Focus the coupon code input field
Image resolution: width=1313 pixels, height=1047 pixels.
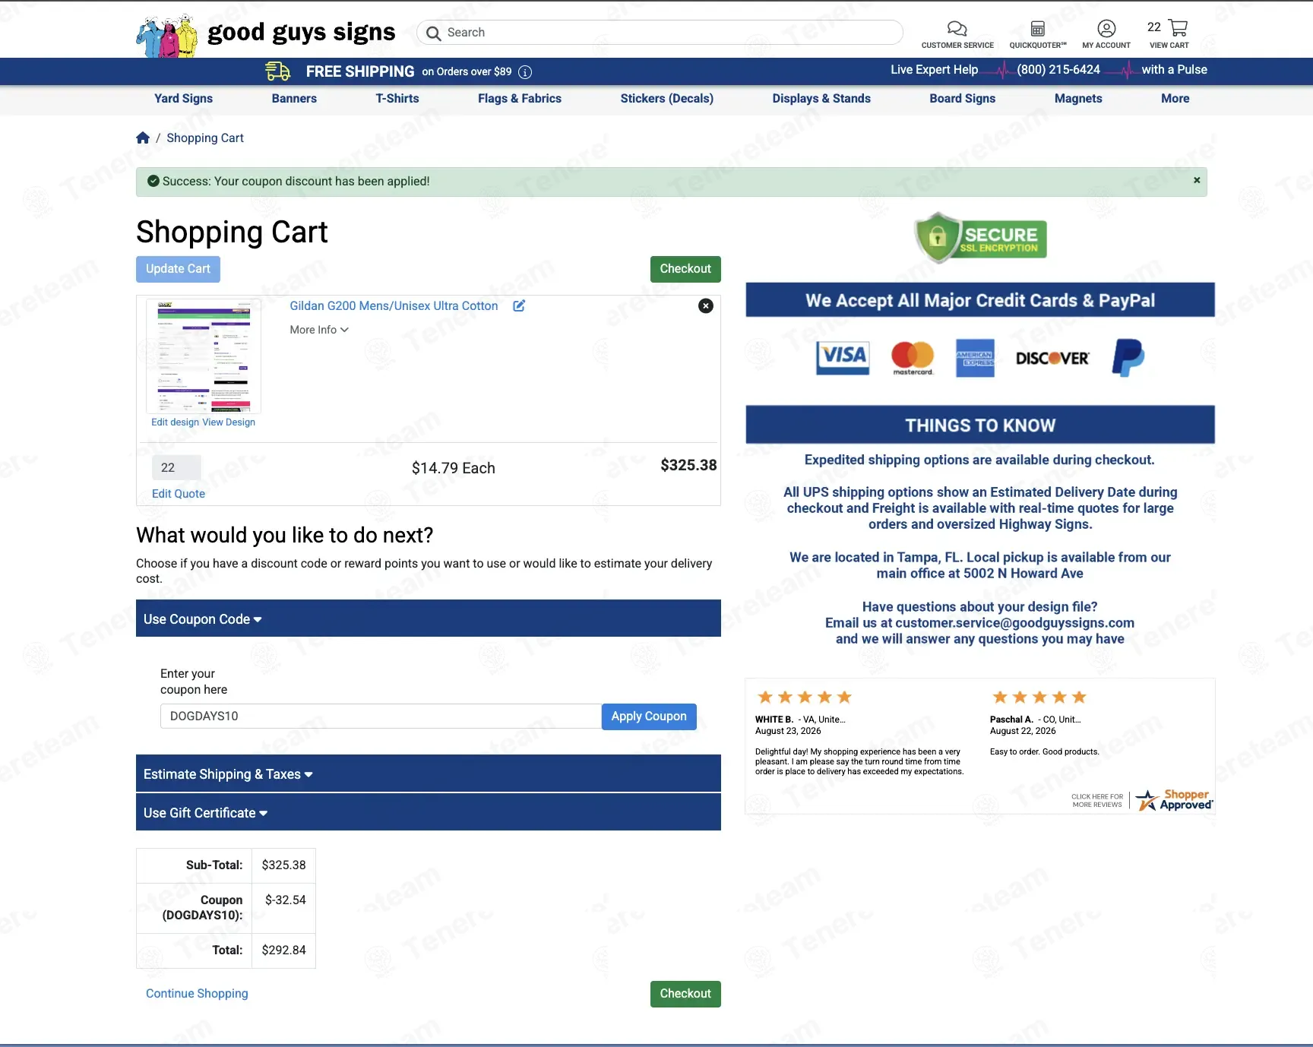381,716
